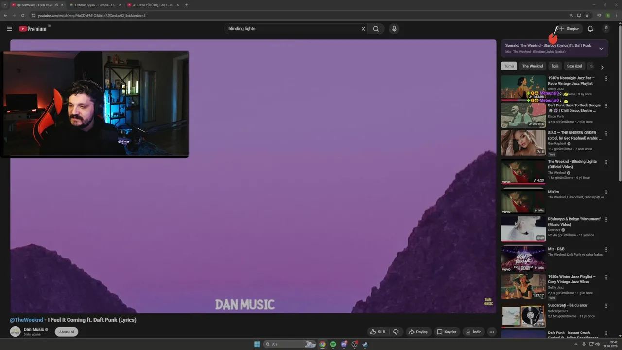The width and height of the screenshot is (622, 350).
Task: Open options for Daft Punk Back To Back Boogie
Action: (606, 105)
